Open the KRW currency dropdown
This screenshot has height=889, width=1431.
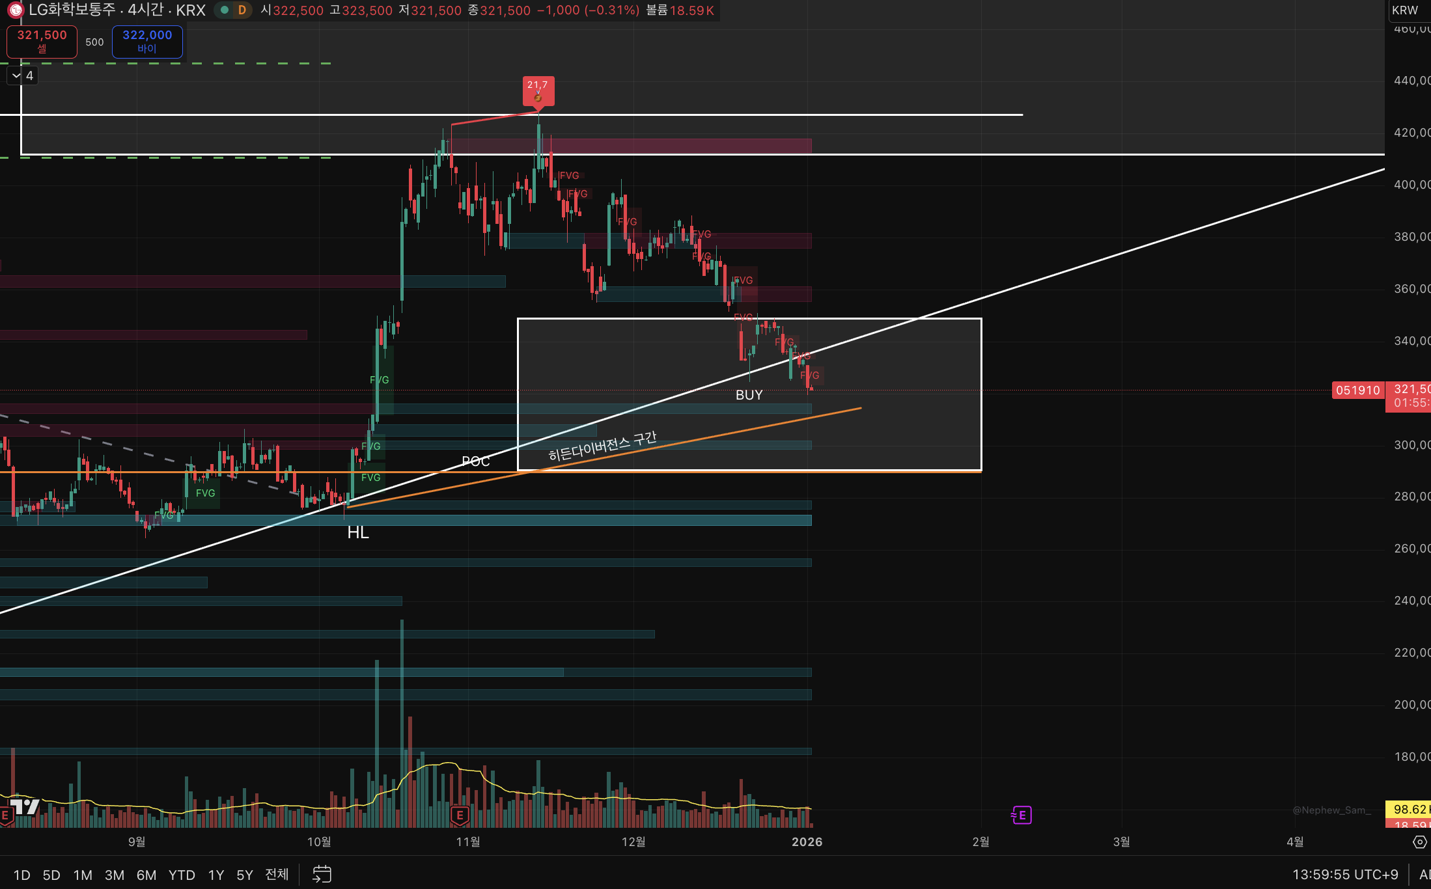1405,10
